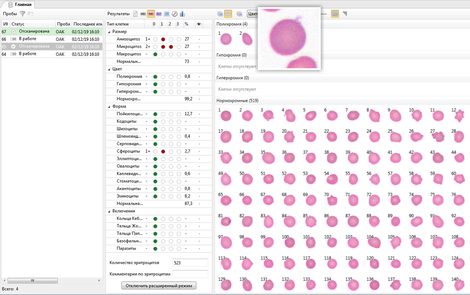The image size is (470, 295).
Task: Collapse the Форма section
Action: tap(109, 107)
